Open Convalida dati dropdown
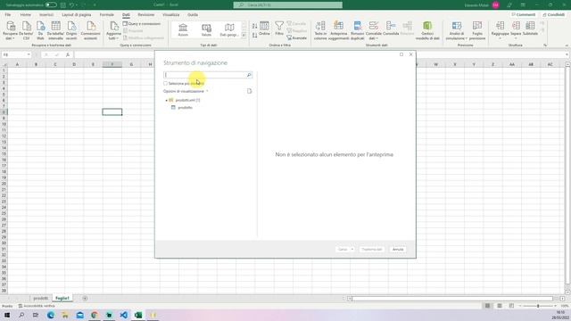 coord(373,30)
